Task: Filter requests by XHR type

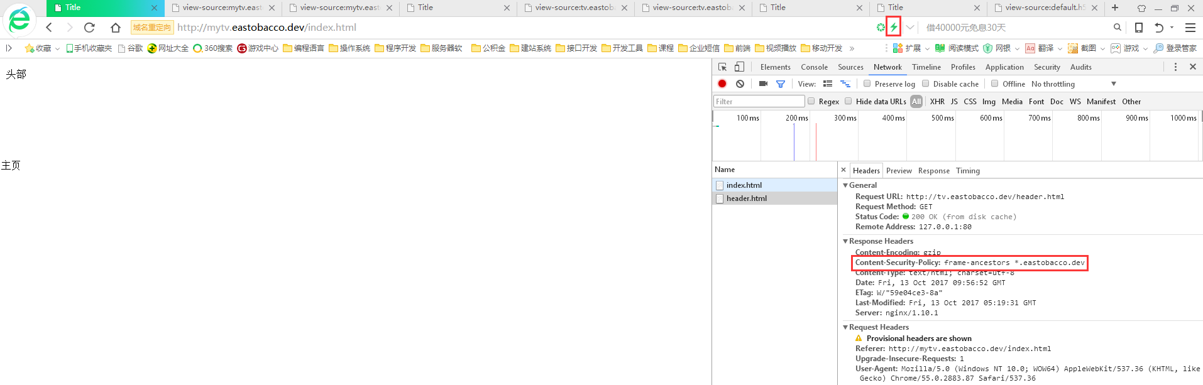Action: tap(937, 102)
